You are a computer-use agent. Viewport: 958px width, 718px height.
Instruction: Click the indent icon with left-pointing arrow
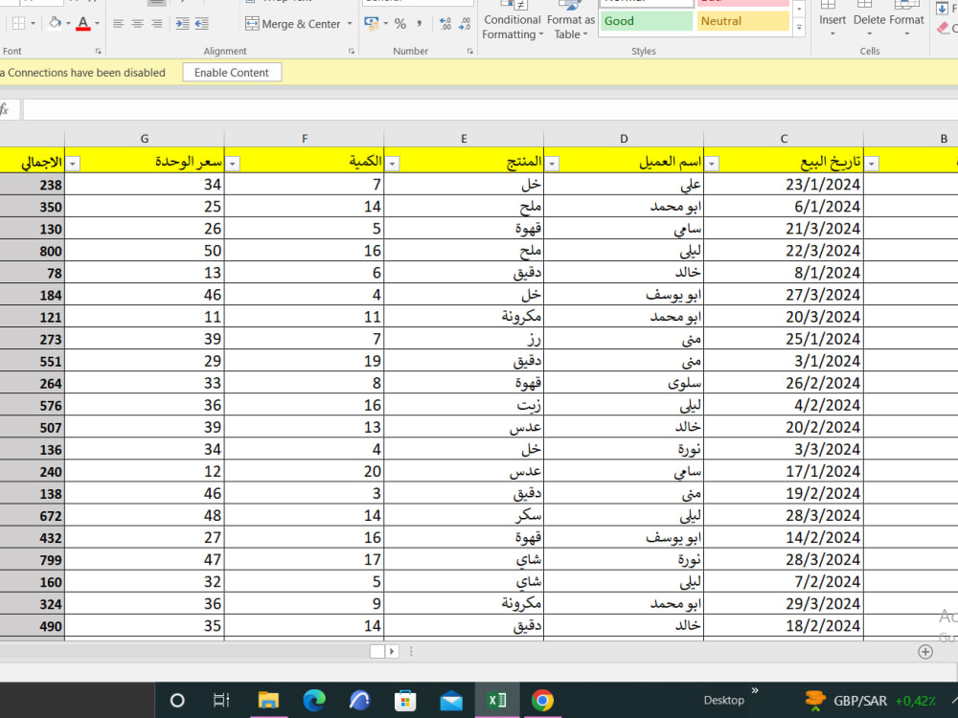point(201,23)
